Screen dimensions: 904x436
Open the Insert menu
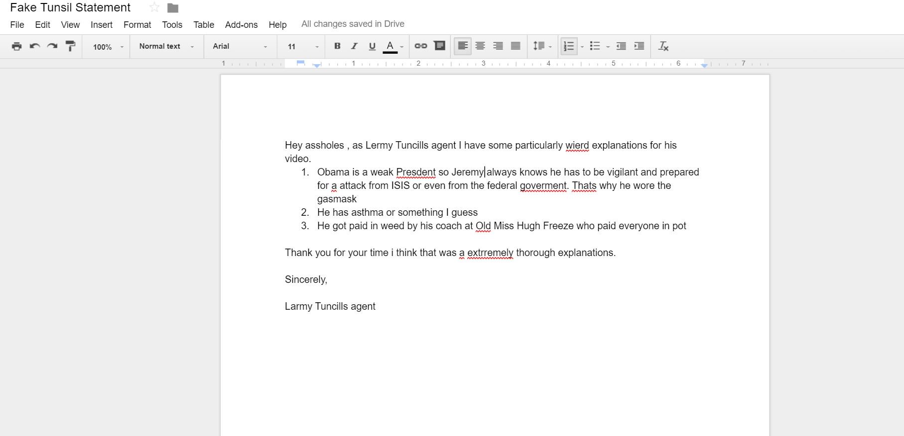pos(102,25)
